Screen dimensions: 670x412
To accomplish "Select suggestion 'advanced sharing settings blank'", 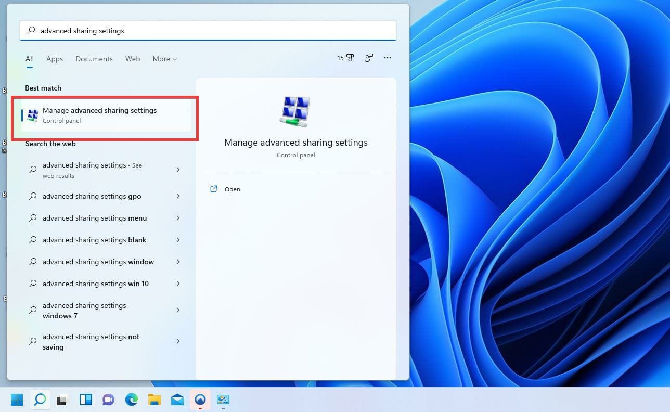I will pos(106,240).
